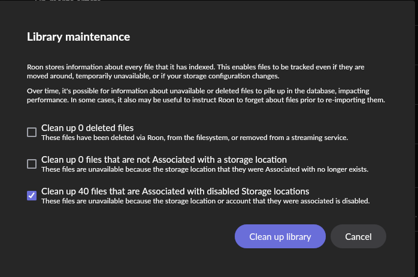Click the 'Clean up 40 files' label text
This screenshot has height=277, width=418.
click(175, 191)
